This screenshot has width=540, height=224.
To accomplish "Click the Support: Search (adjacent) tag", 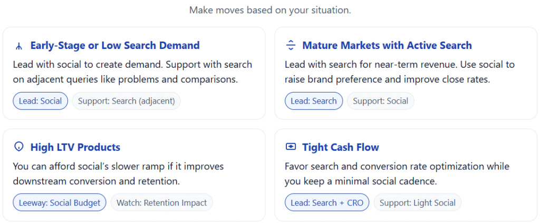I will 126,101.
